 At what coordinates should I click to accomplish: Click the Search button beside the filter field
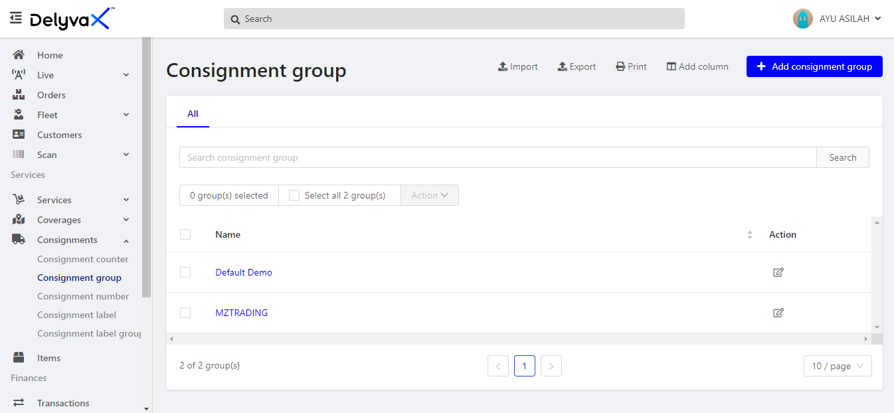pos(843,157)
